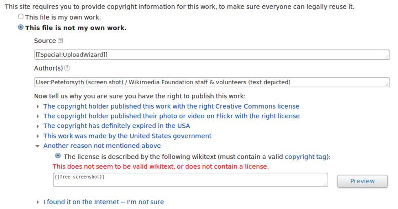Expand 'I found it on the Internet'
This screenshot has height=209, width=398.
(103, 202)
